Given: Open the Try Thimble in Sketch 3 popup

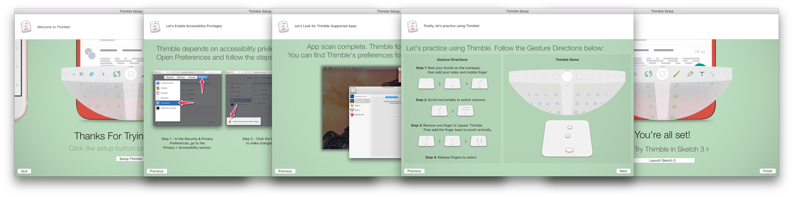Looking at the screenshot, I should [672, 149].
